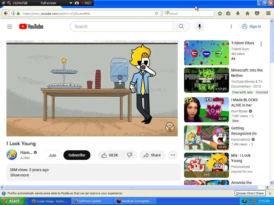The image size is (274, 205).
Task: Open more actions ellipsis under video
Action: (x=173, y=155)
